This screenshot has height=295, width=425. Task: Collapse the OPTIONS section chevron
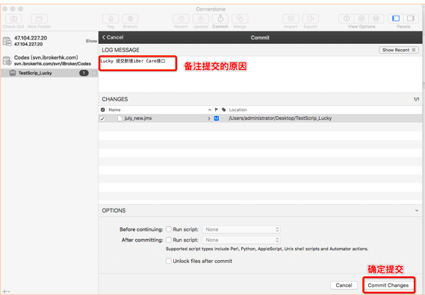point(417,210)
